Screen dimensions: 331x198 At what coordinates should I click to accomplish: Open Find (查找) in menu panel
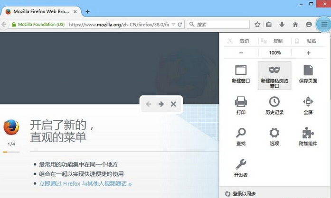pos(241,137)
